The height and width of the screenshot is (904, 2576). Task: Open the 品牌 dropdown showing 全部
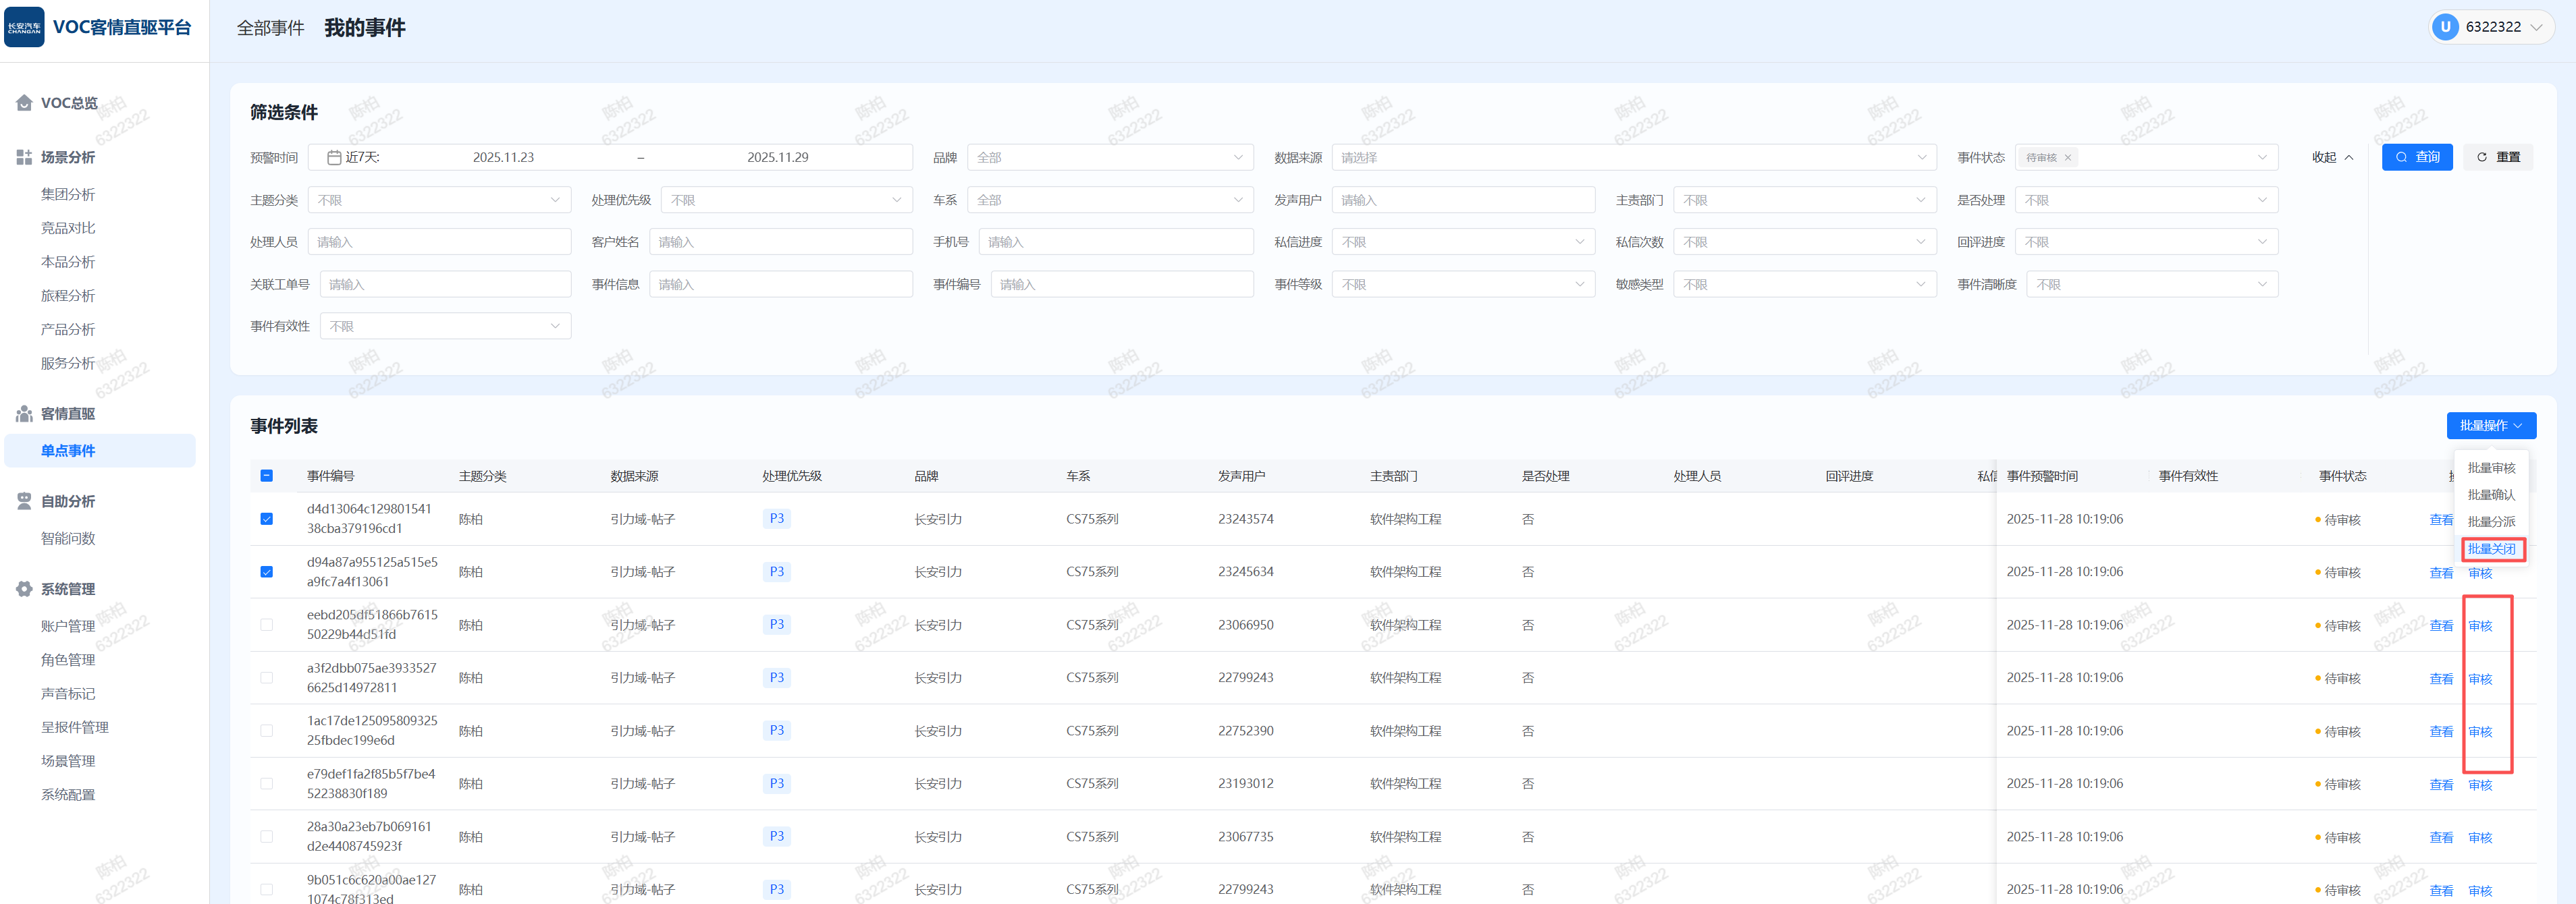tap(1110, 157)
